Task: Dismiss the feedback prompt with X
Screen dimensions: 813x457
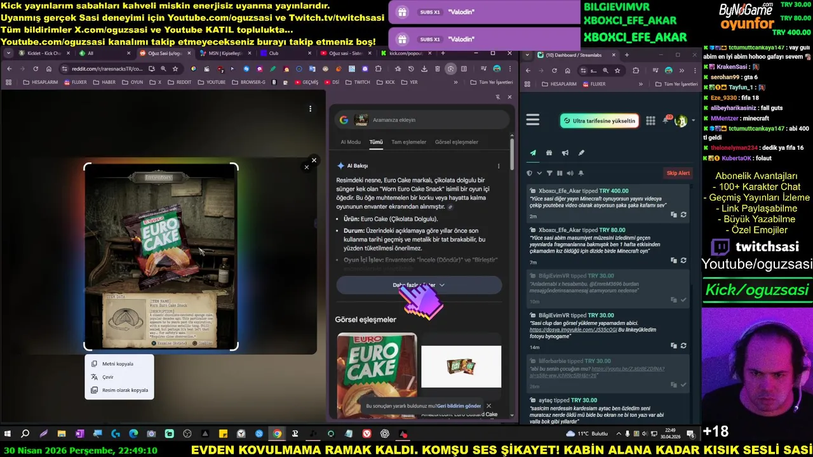Action: click(x=488, y=406)
